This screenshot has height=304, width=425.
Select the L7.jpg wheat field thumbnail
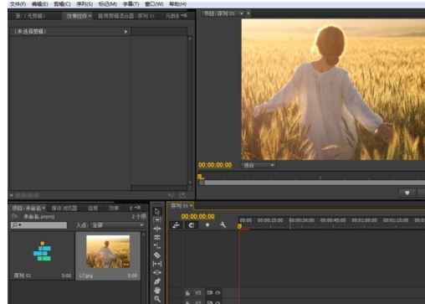(108, 251)
